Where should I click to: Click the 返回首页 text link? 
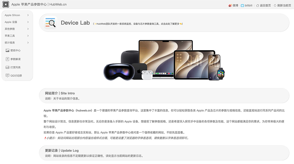pyautogui.click(x=265, y=6)
